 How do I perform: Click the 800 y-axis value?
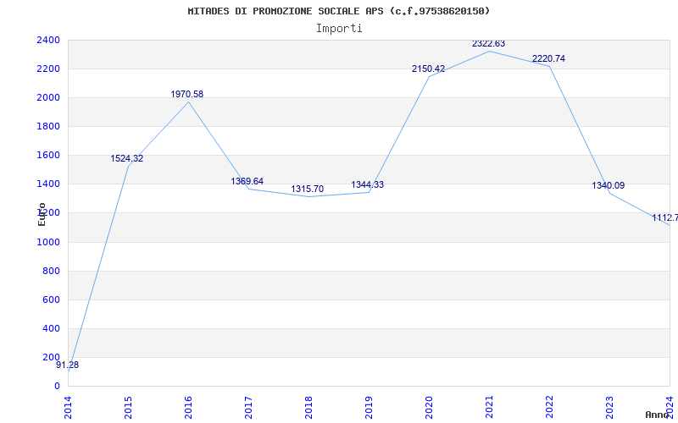(51, 271)
